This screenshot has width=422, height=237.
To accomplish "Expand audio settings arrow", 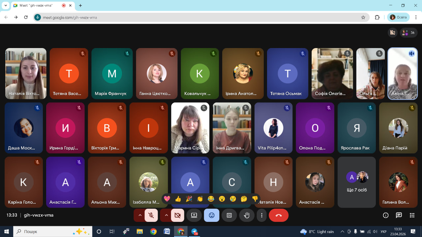I will pos(140,215).
